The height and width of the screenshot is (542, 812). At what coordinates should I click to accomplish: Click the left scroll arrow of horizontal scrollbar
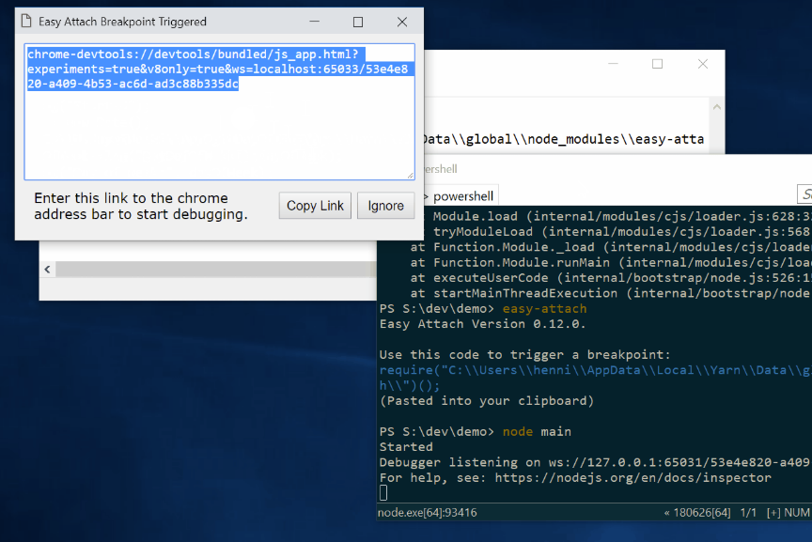tap(47, 270)
